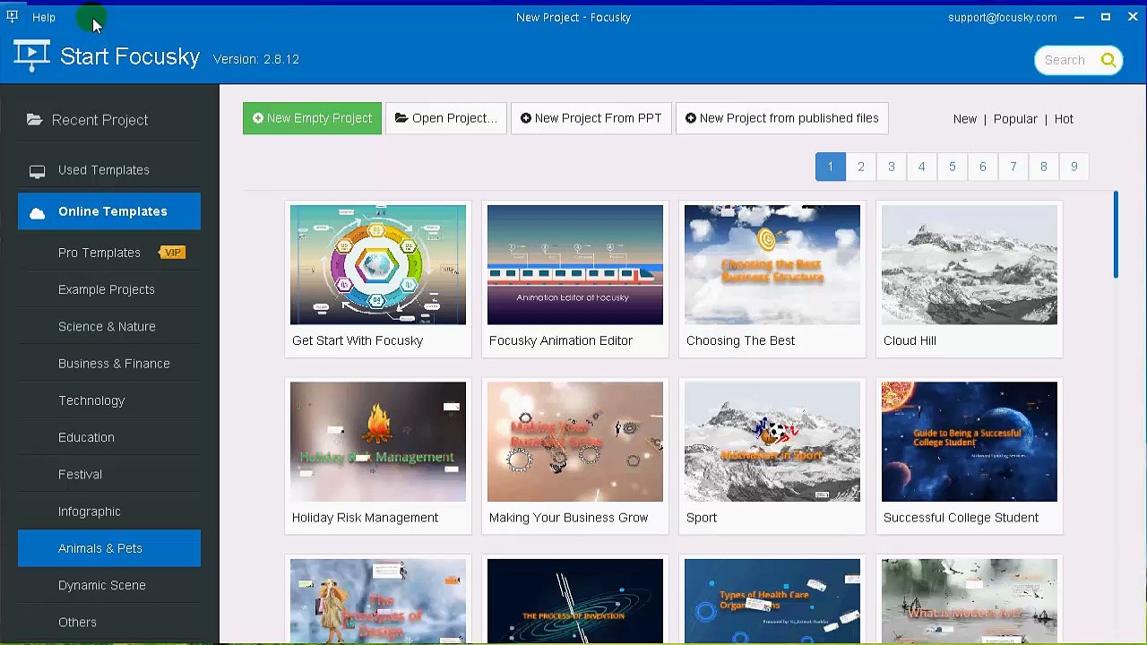Open The Process of Invention template
This screenshot has width=1147, height=645.
coord(575,600)
